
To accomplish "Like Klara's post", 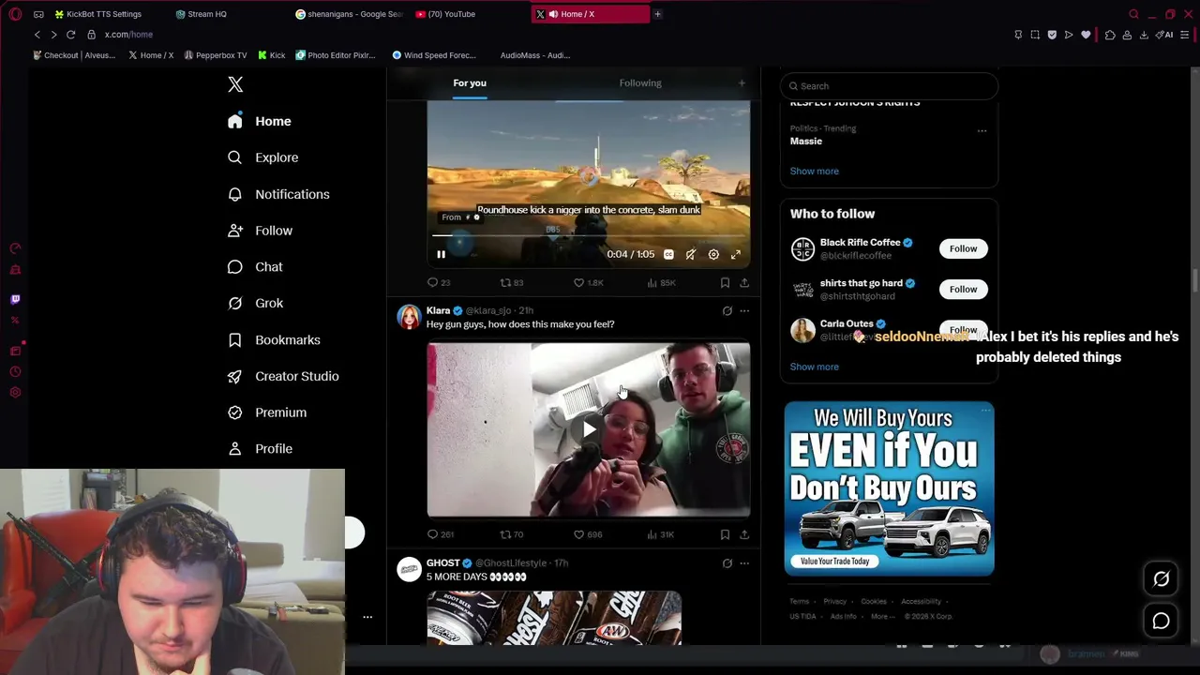I will tap(578, 534).
